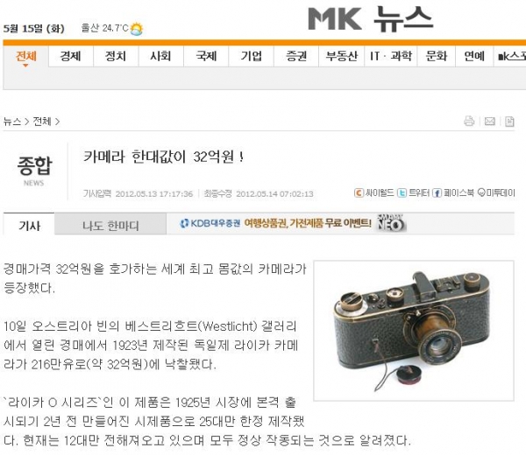
Task: Click the print article icon
Action: (x=469, y=121)
